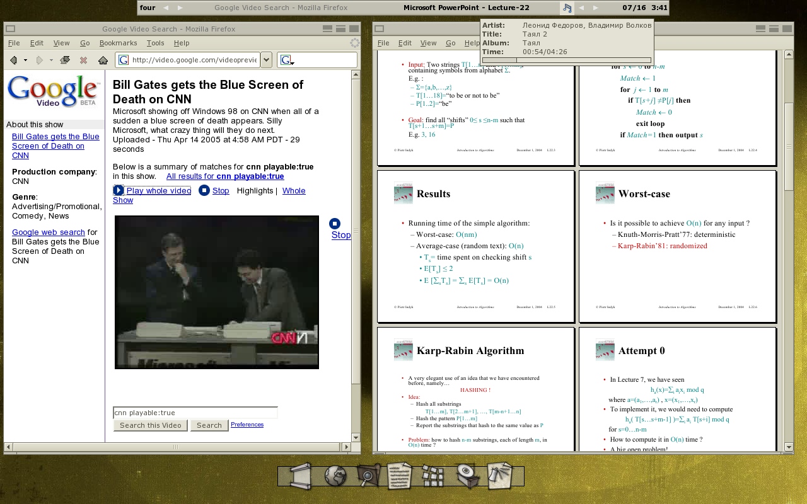
Task: Click the "cnn playable:true" search text field
Action: point(195,413)
